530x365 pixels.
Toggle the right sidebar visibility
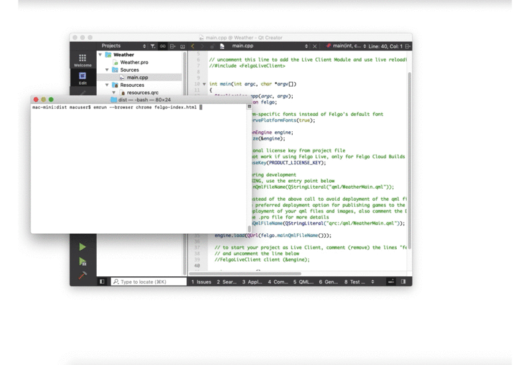pyautogui.click(x=403, y=282)
